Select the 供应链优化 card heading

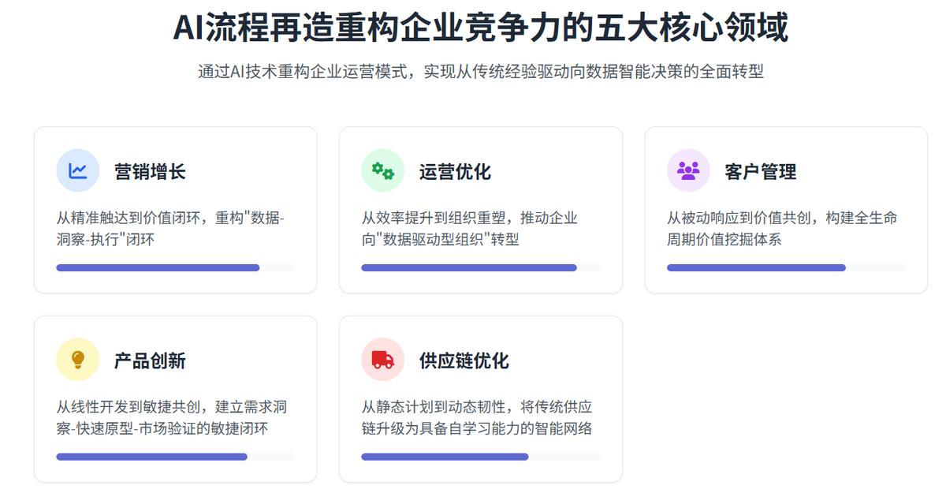[x=464, y=360]
